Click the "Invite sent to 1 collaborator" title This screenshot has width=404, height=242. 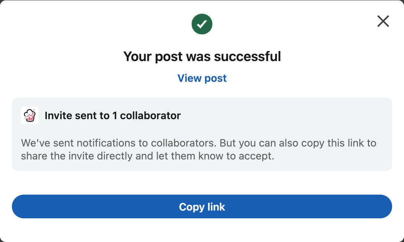tap(113, 115)
